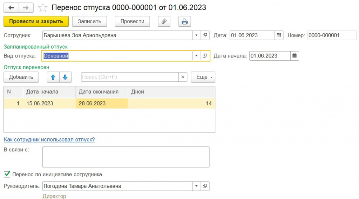Click in the Дата начала field of planned vacation

[x=270, y=56]
